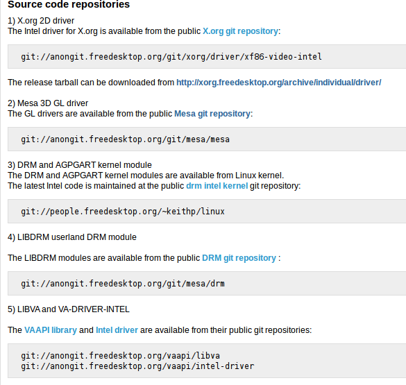Follow the Intel driver link
The image size is (406, 385).
(117, 330)
